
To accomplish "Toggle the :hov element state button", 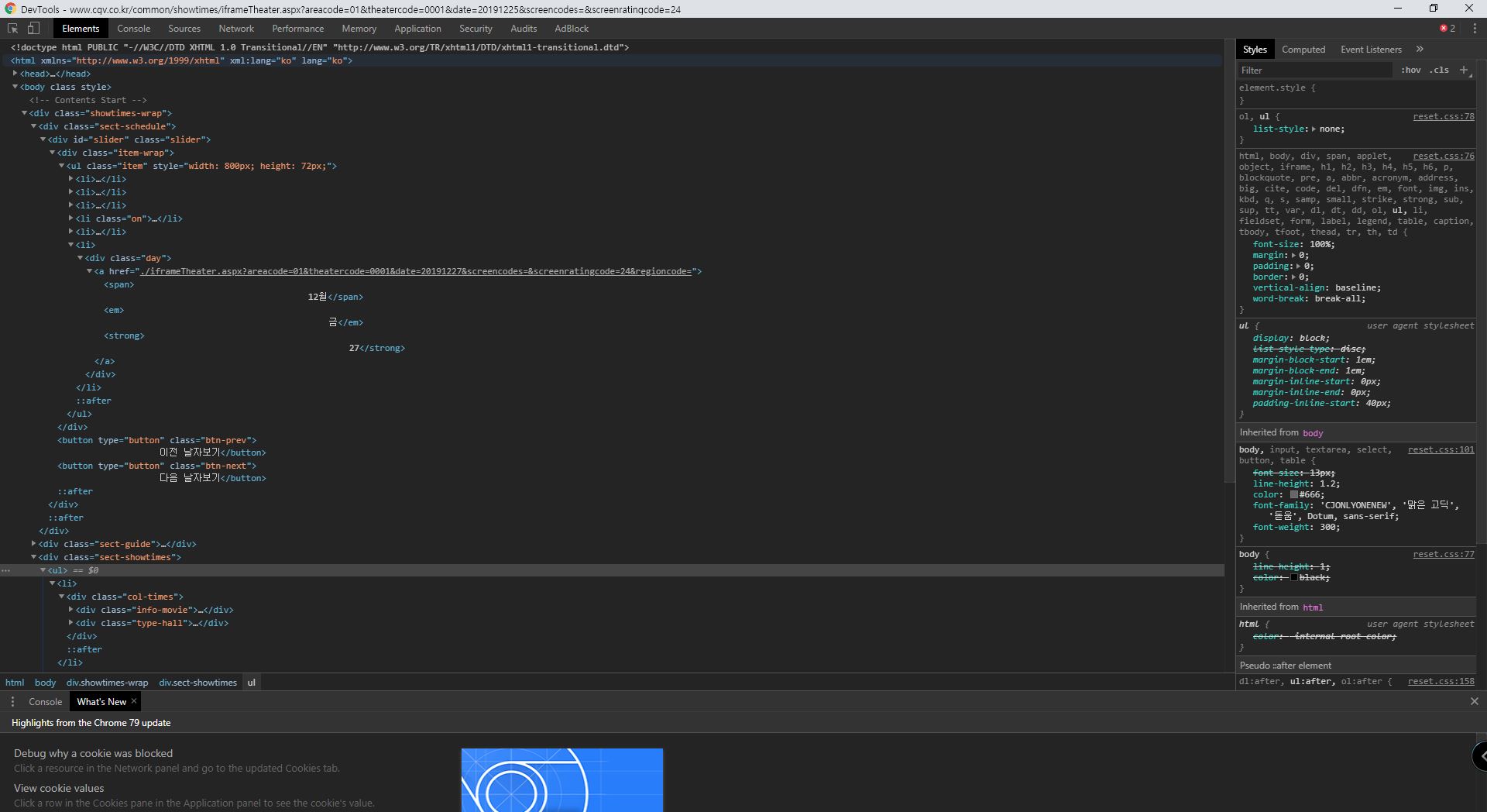I will 1410,70.
